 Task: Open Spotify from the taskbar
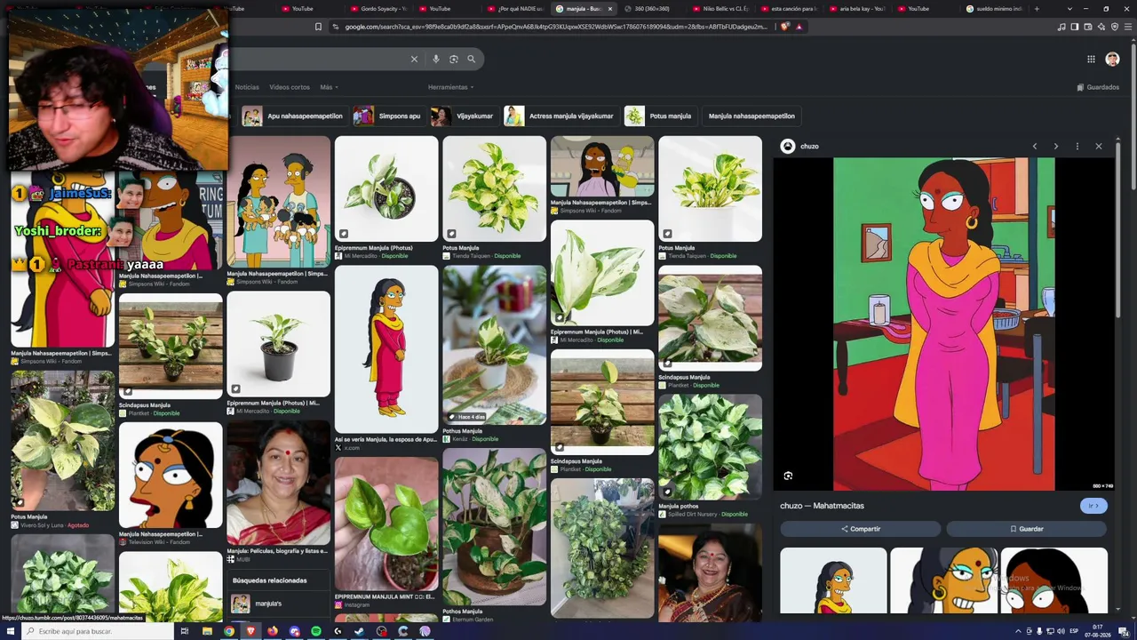[x=316, y=631]
